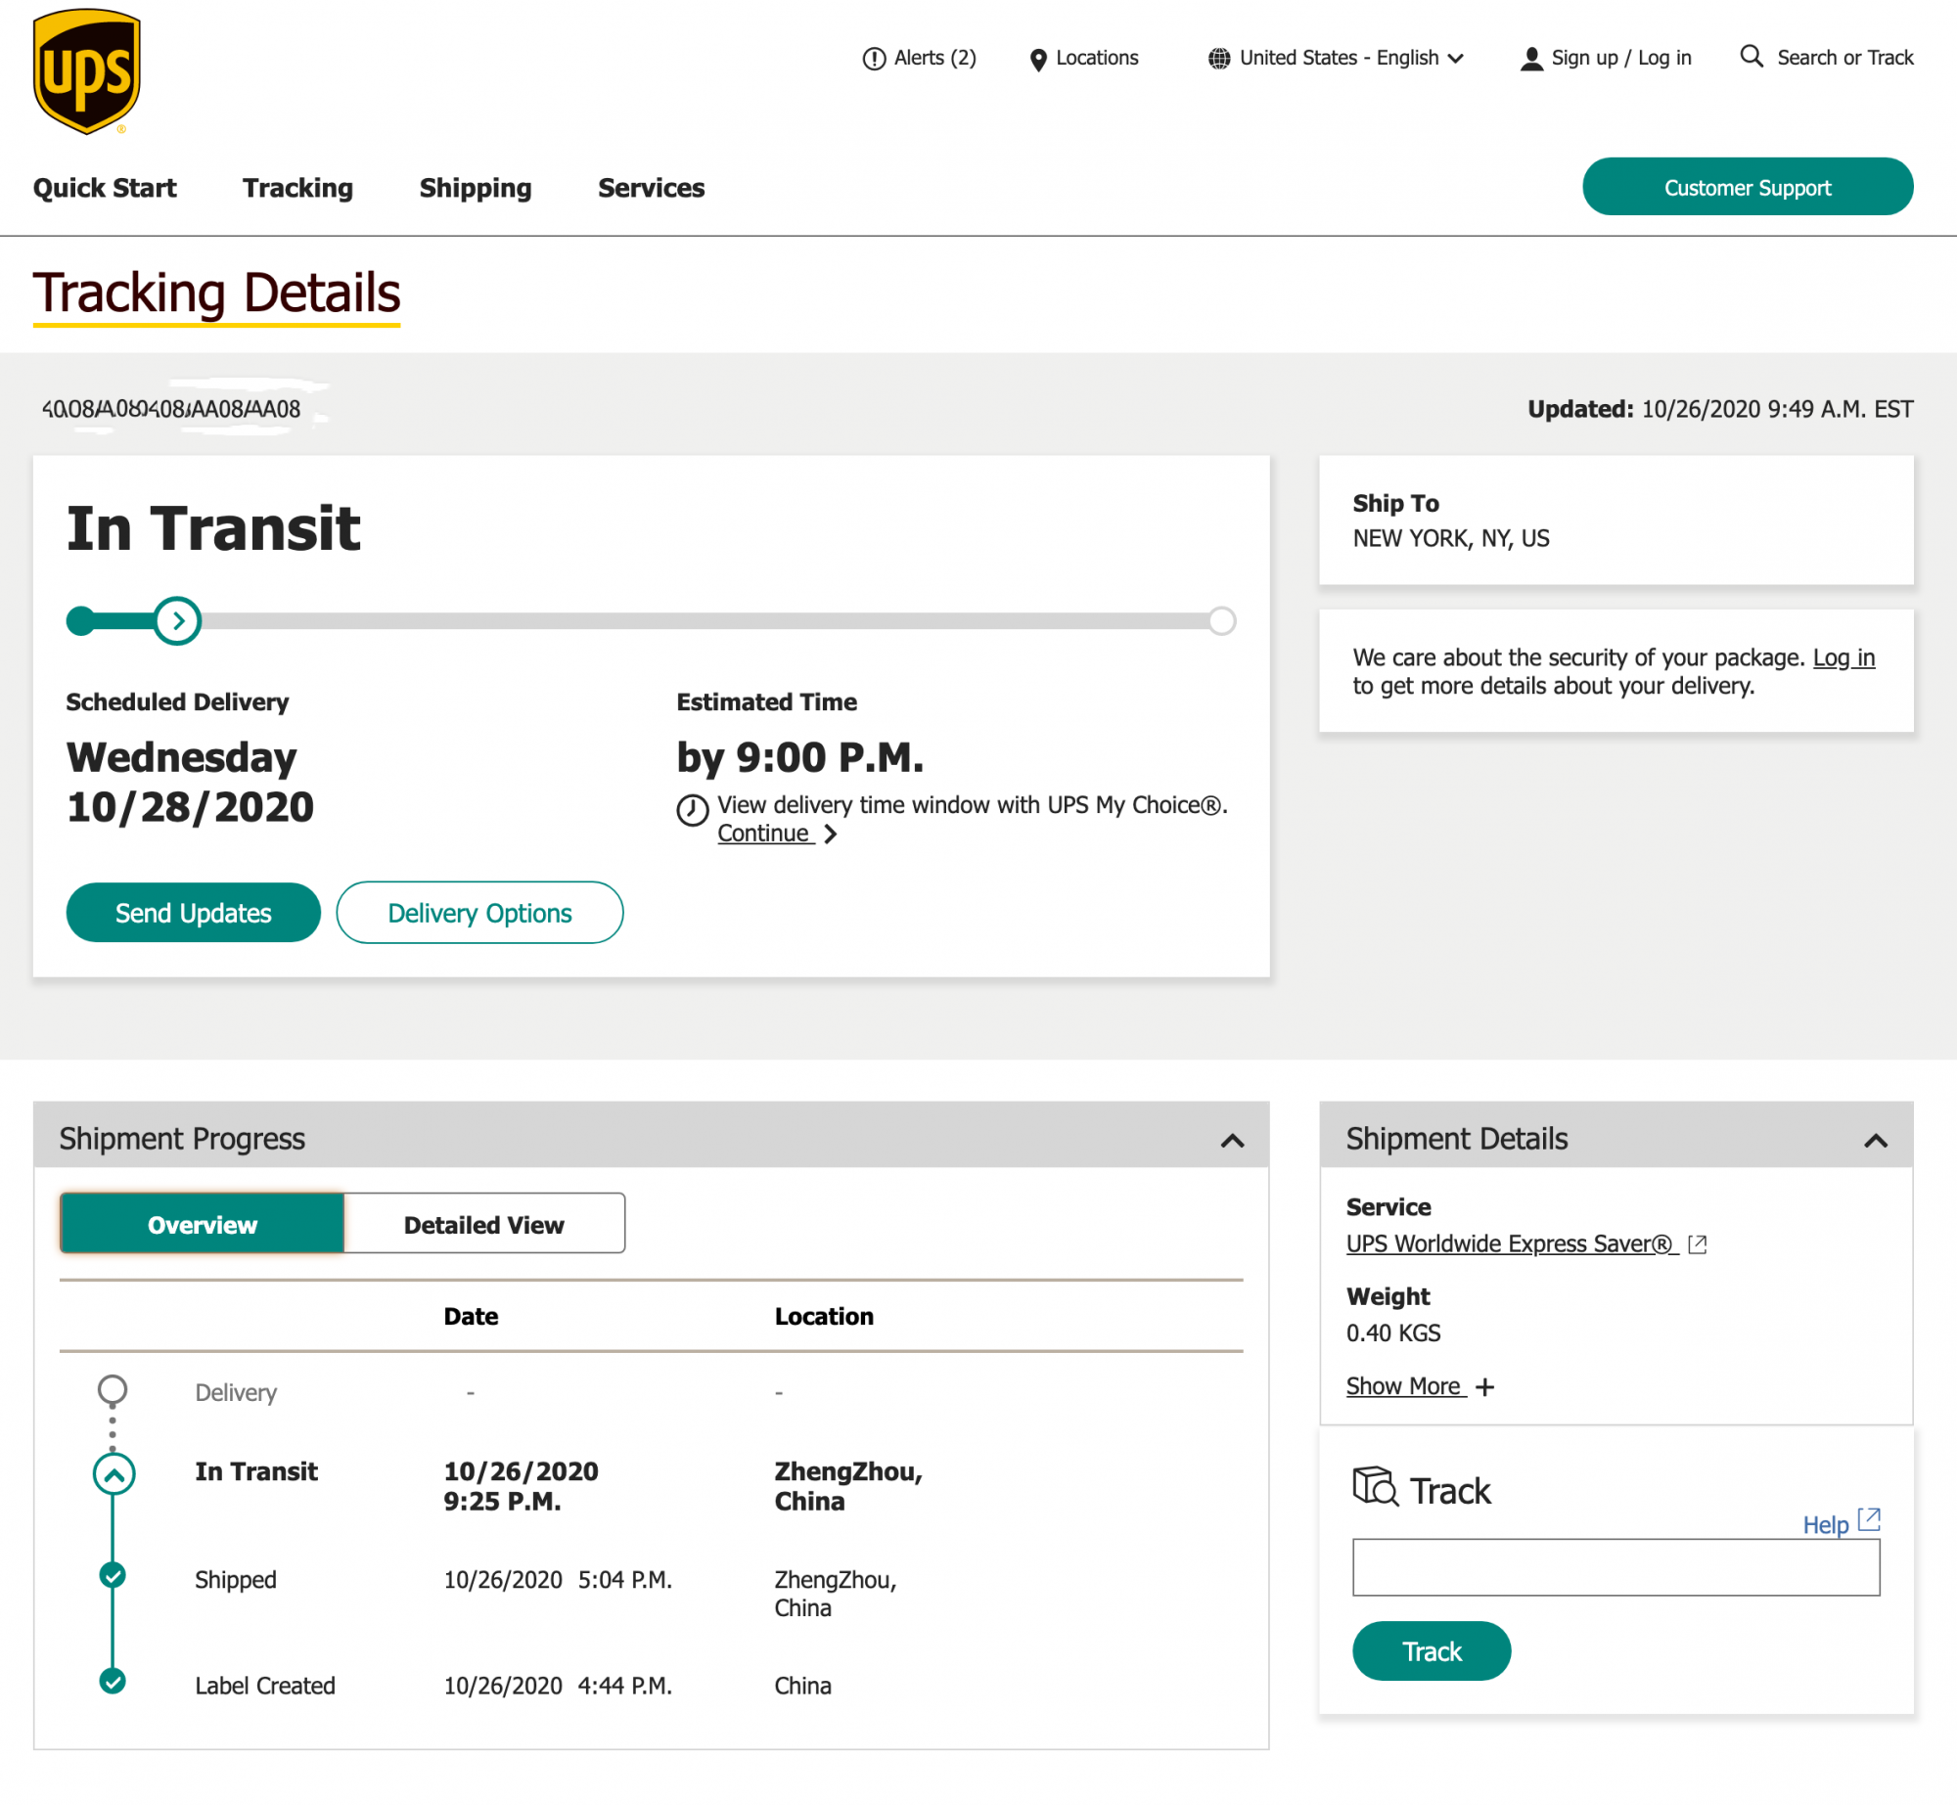Click the progress bar start dot

coord(80,620)
